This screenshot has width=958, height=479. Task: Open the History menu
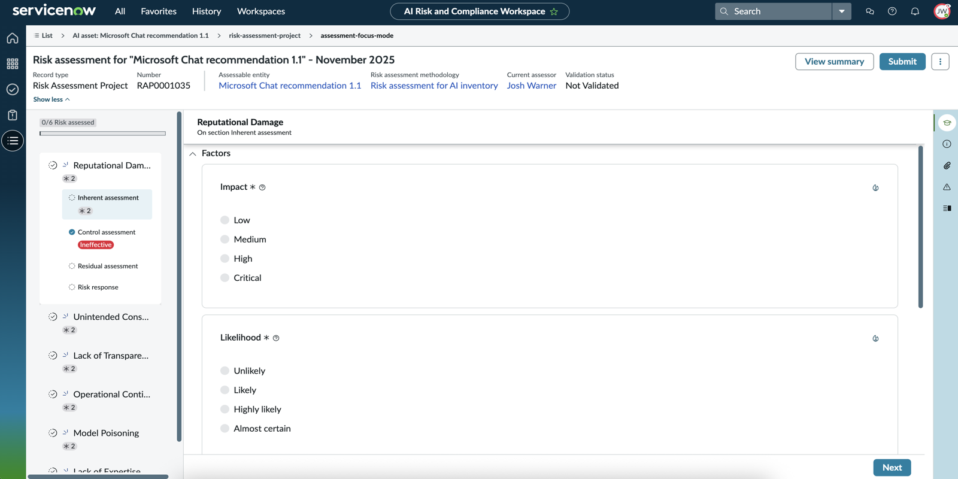207,11
